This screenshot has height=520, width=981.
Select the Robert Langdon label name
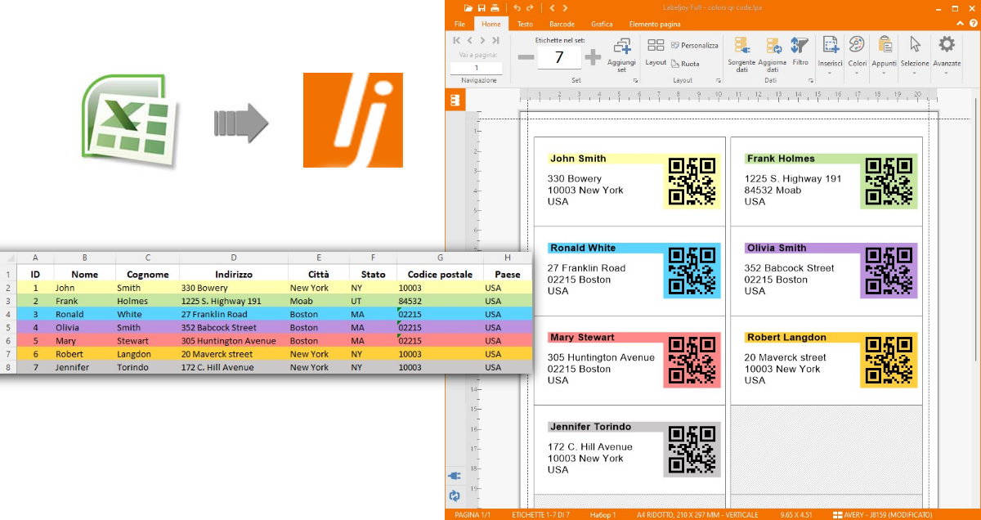[786, 338]
